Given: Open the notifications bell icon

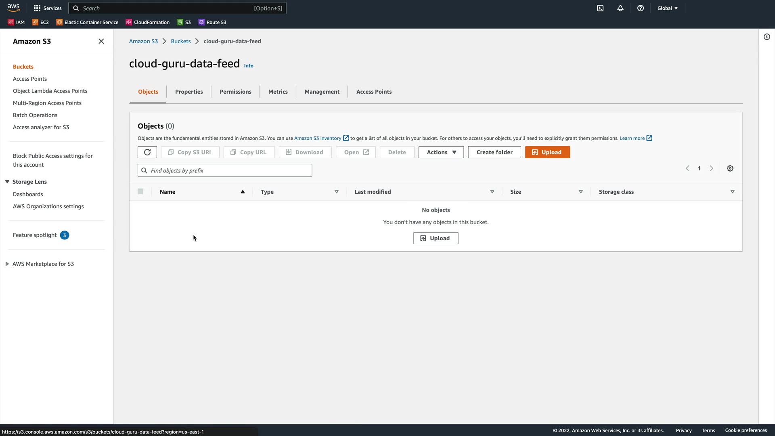Looking at the screenshot, I should point(620,8).
